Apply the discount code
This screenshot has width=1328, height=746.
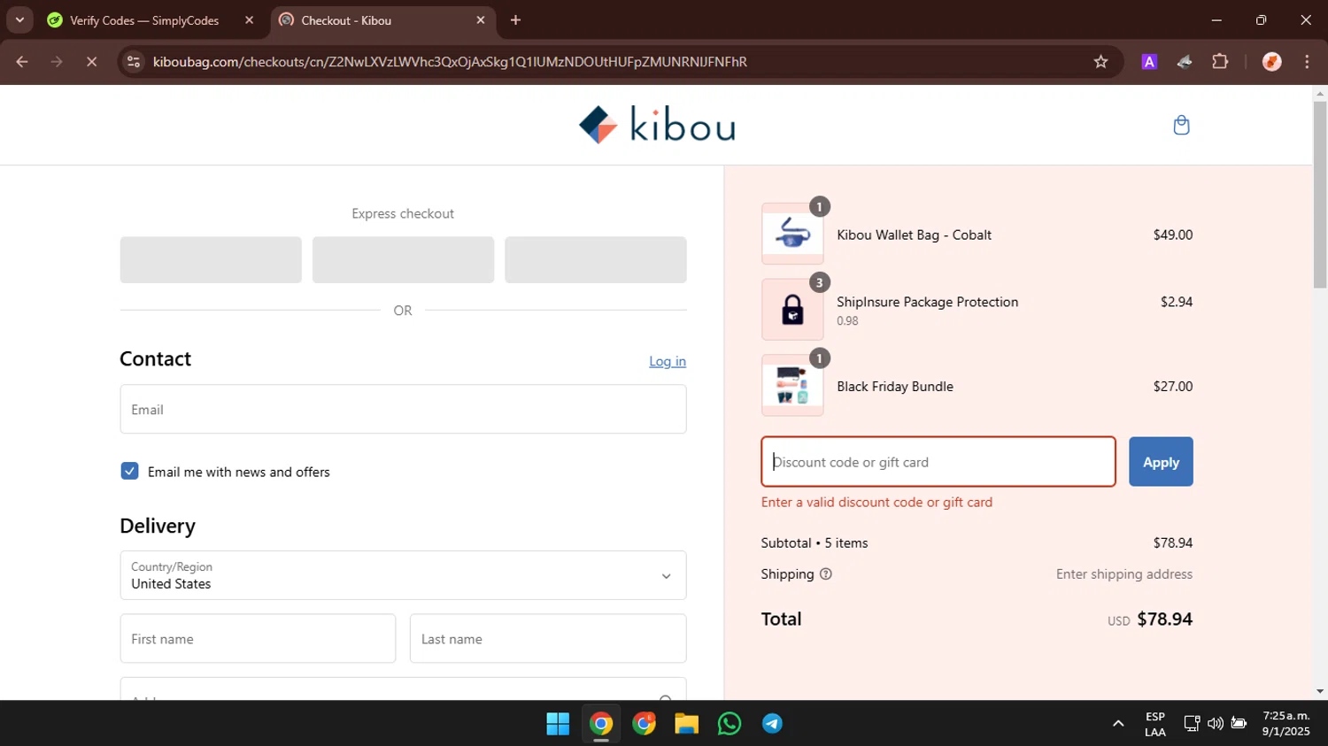coord(1161,462)
